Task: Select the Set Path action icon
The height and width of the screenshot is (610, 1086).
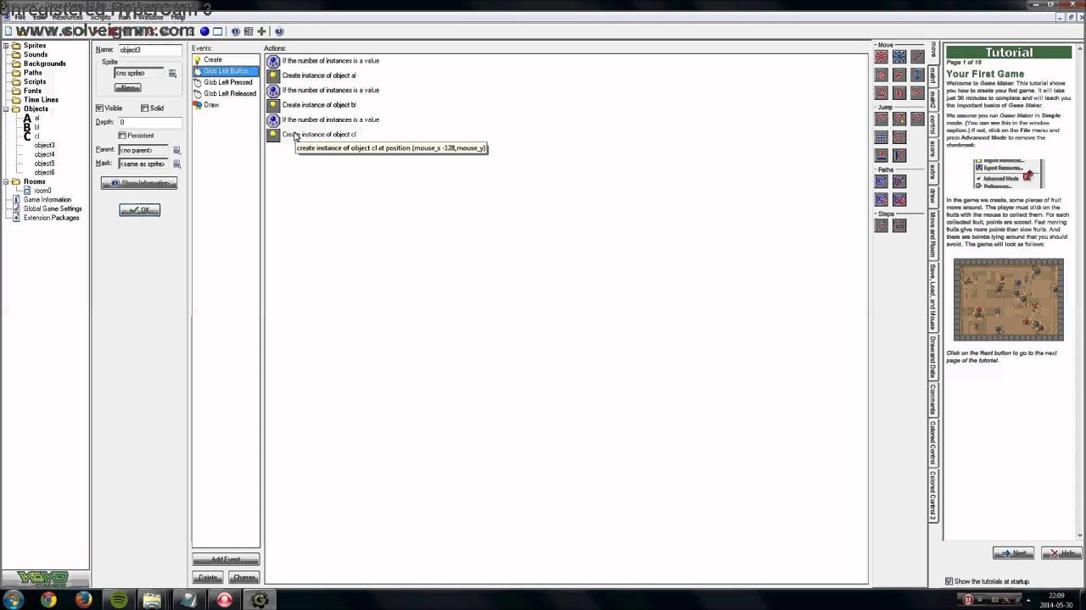Action: 882,181
